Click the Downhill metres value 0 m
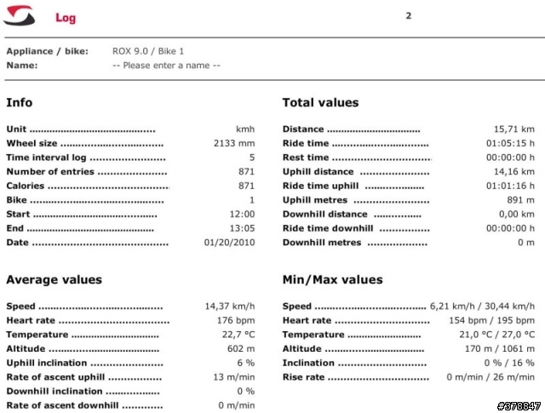Screen dimensions: 545x413 pyautogui.click(x=526, y=243)
